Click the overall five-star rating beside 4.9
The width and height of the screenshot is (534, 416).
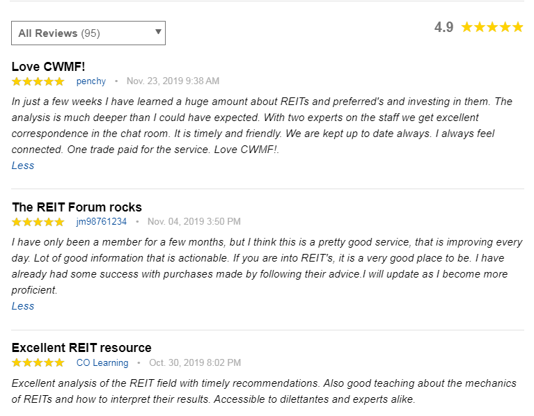(492, 27)
